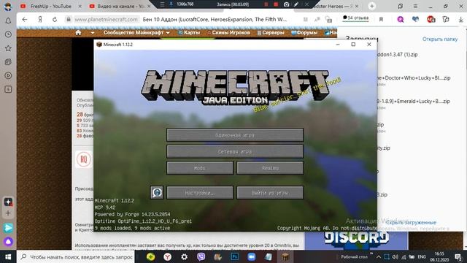The width and height of the screenshot is (467, 263).
Task: Click Скрыть загруженные in downloads panel
Action: click(411, 222)
